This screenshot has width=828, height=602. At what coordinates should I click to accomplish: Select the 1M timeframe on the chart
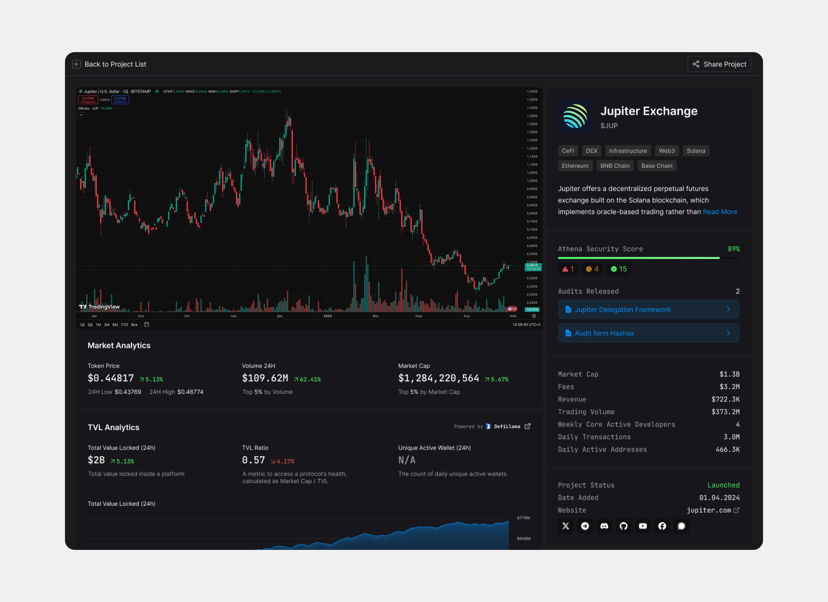pyautogui.click(x=99, y=324)
